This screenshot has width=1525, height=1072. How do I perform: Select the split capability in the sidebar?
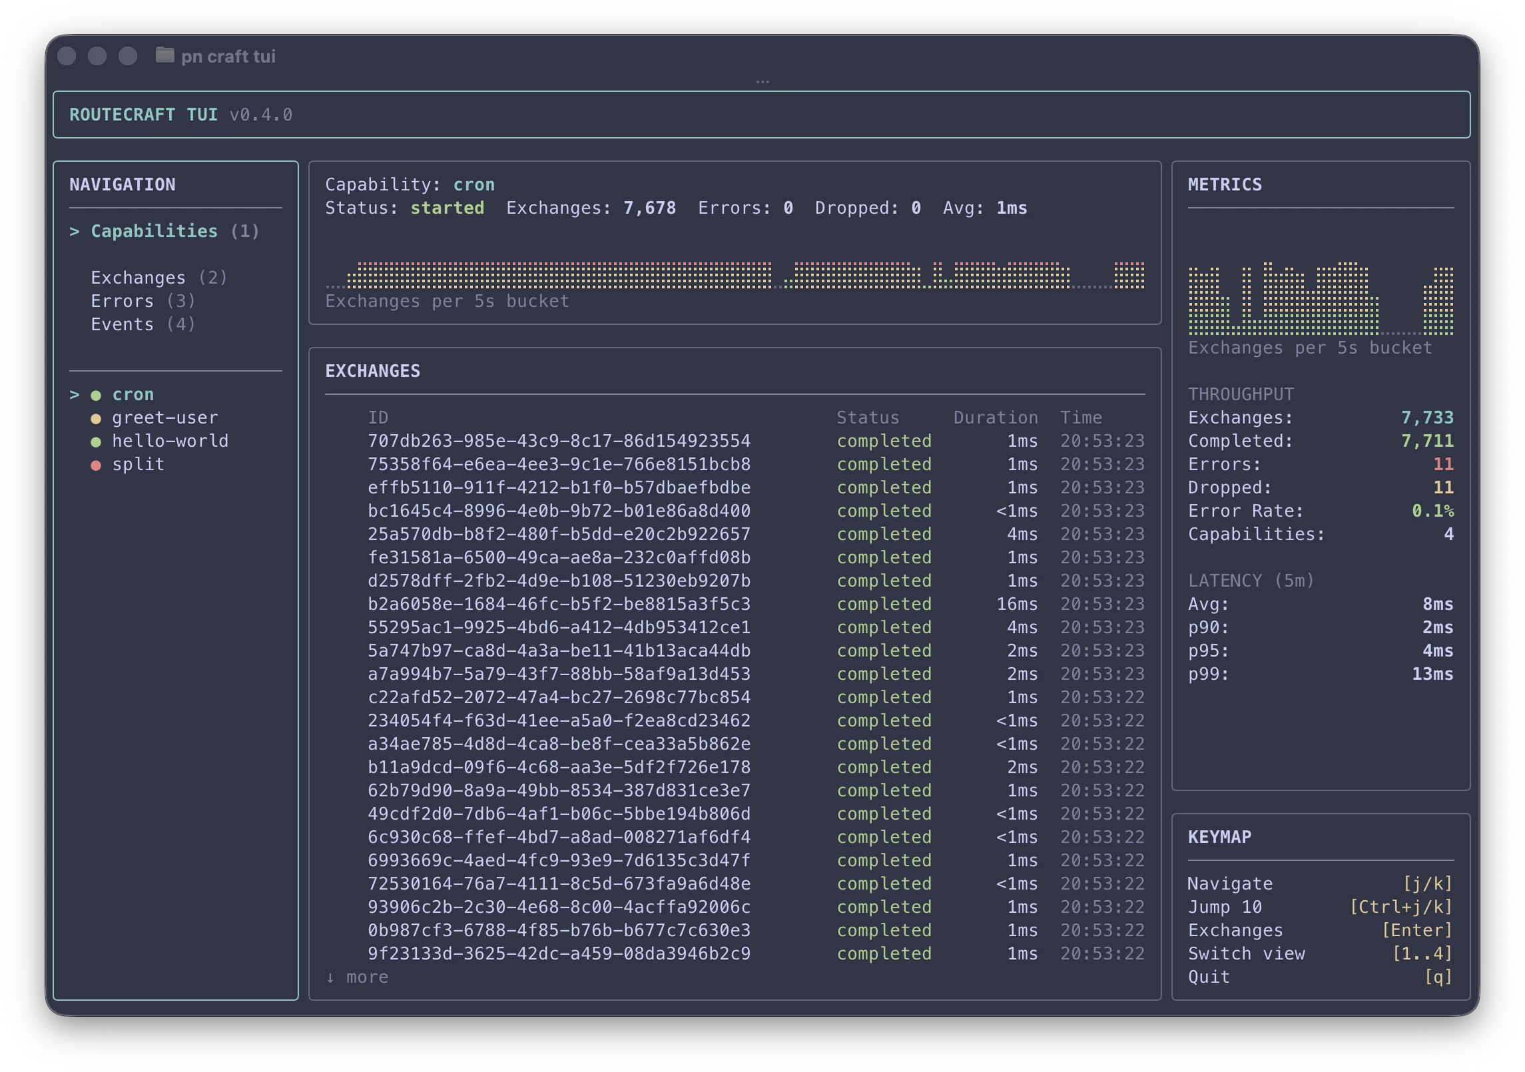point(138,464)
